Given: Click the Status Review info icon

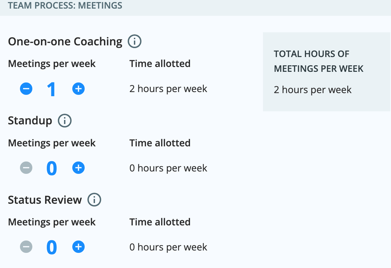Looking at the screenshot, I should click(x=94, y=200).
